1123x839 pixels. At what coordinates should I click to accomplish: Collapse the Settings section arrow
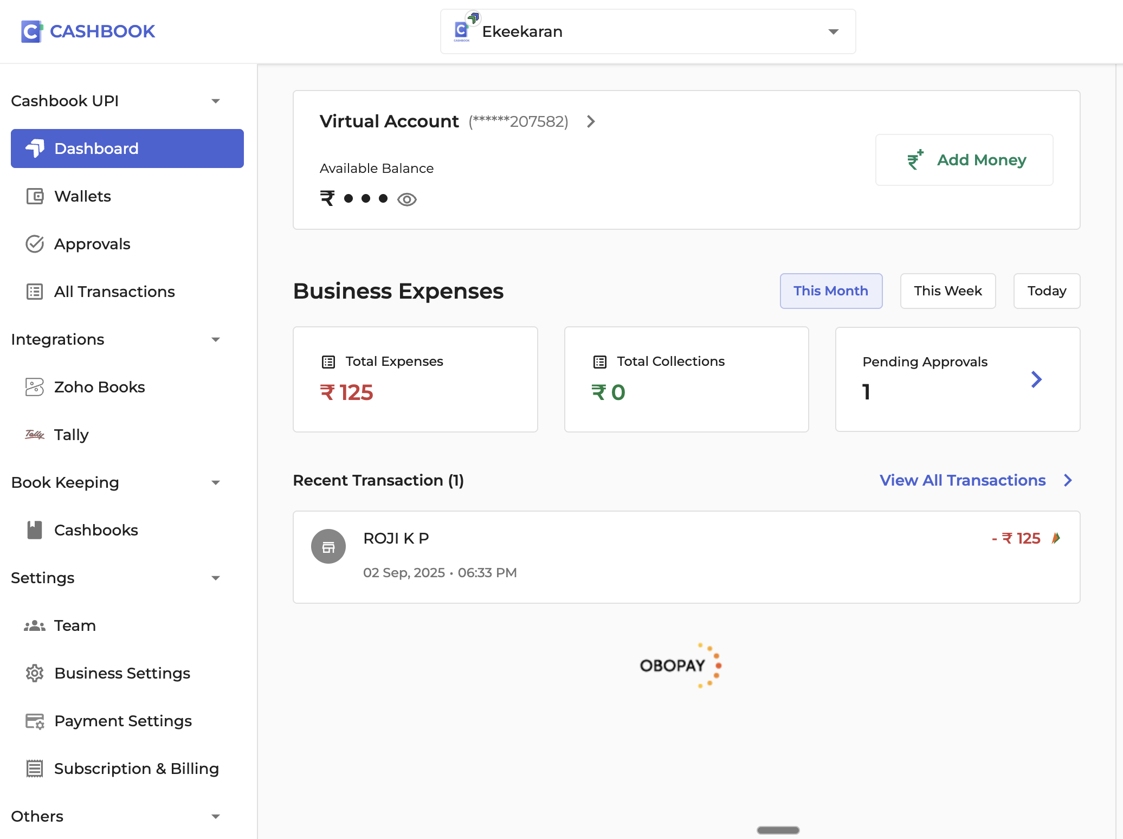(216, 578)
